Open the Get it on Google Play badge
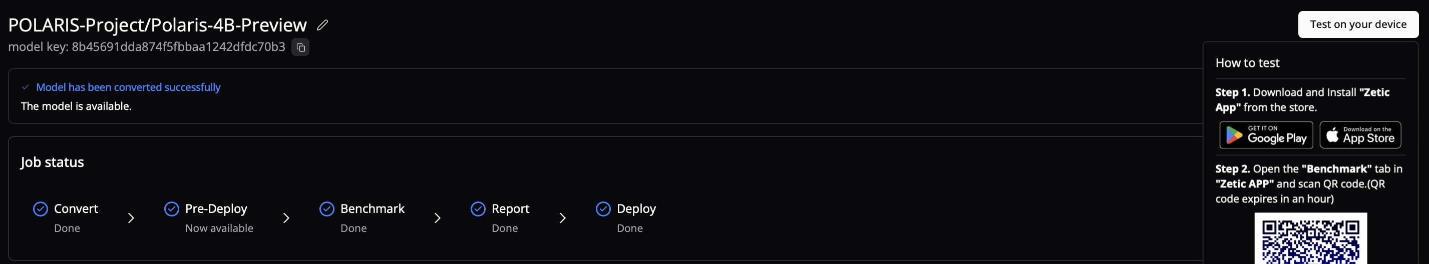1429x264 pixels. 1266,135
